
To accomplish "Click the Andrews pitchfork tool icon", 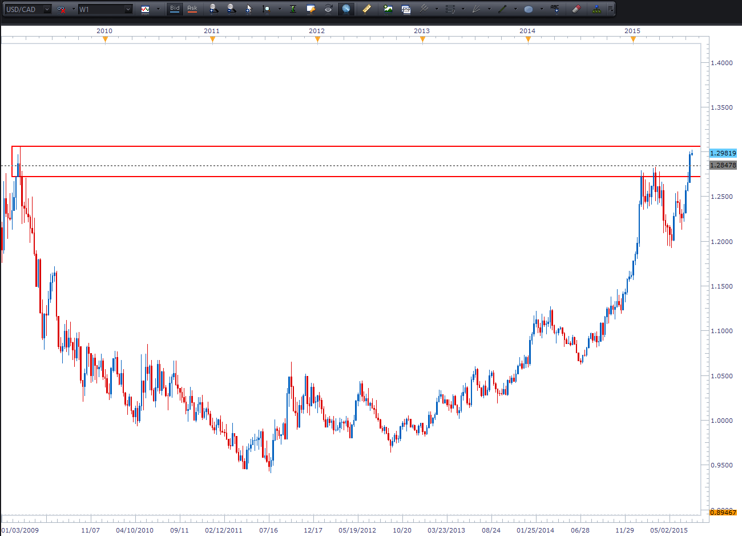I will coord(424,9).
